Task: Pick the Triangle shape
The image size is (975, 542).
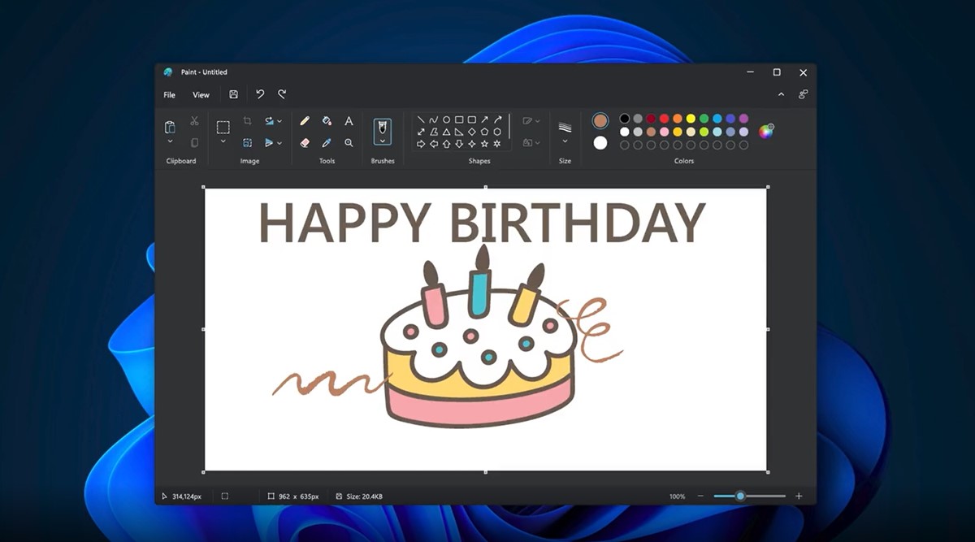Action: (x=446, y=132)
